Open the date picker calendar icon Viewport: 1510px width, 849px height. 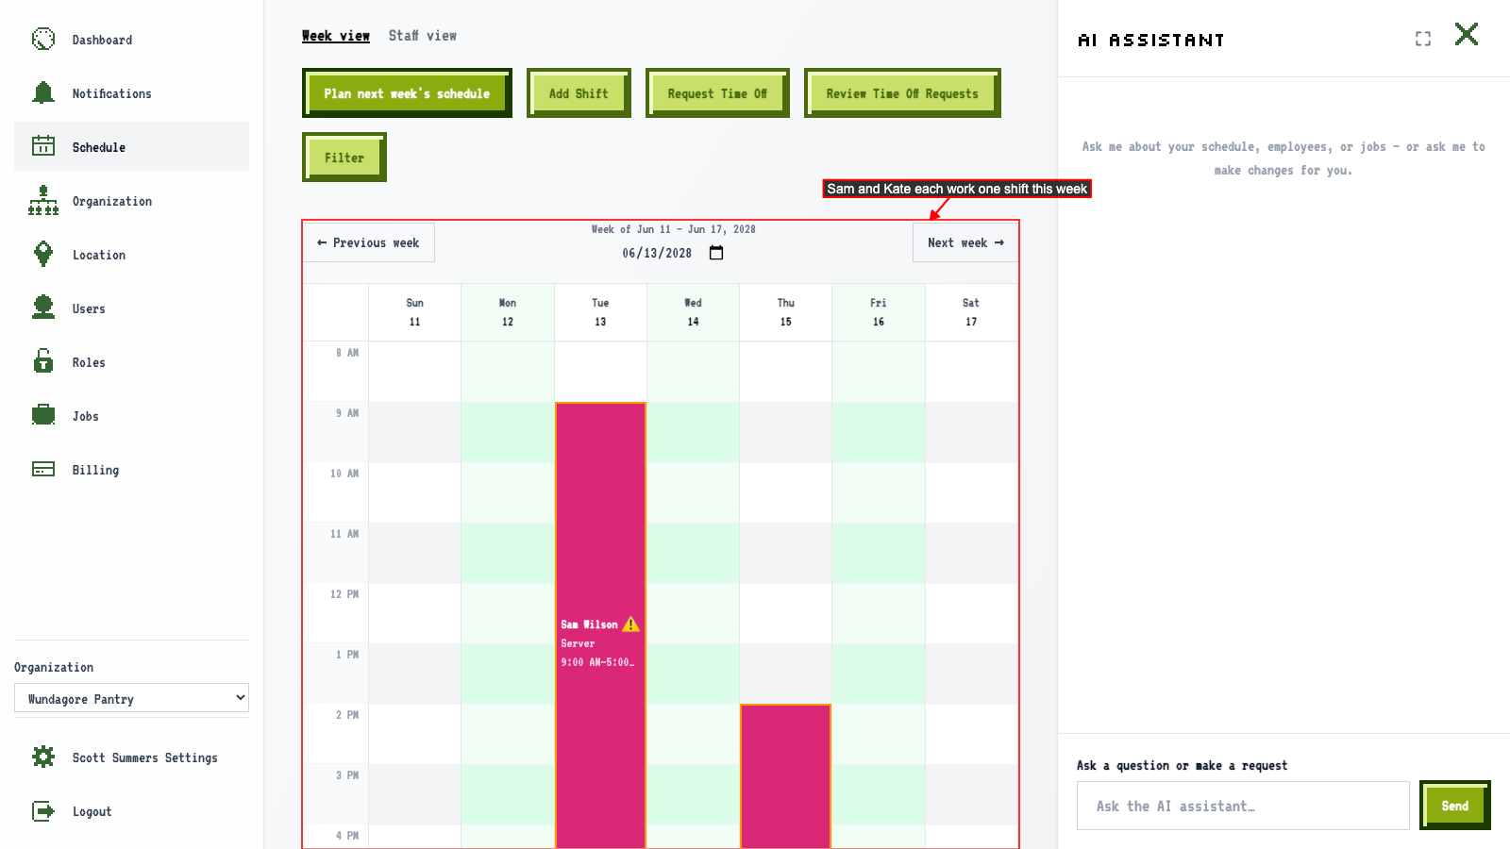716,253
